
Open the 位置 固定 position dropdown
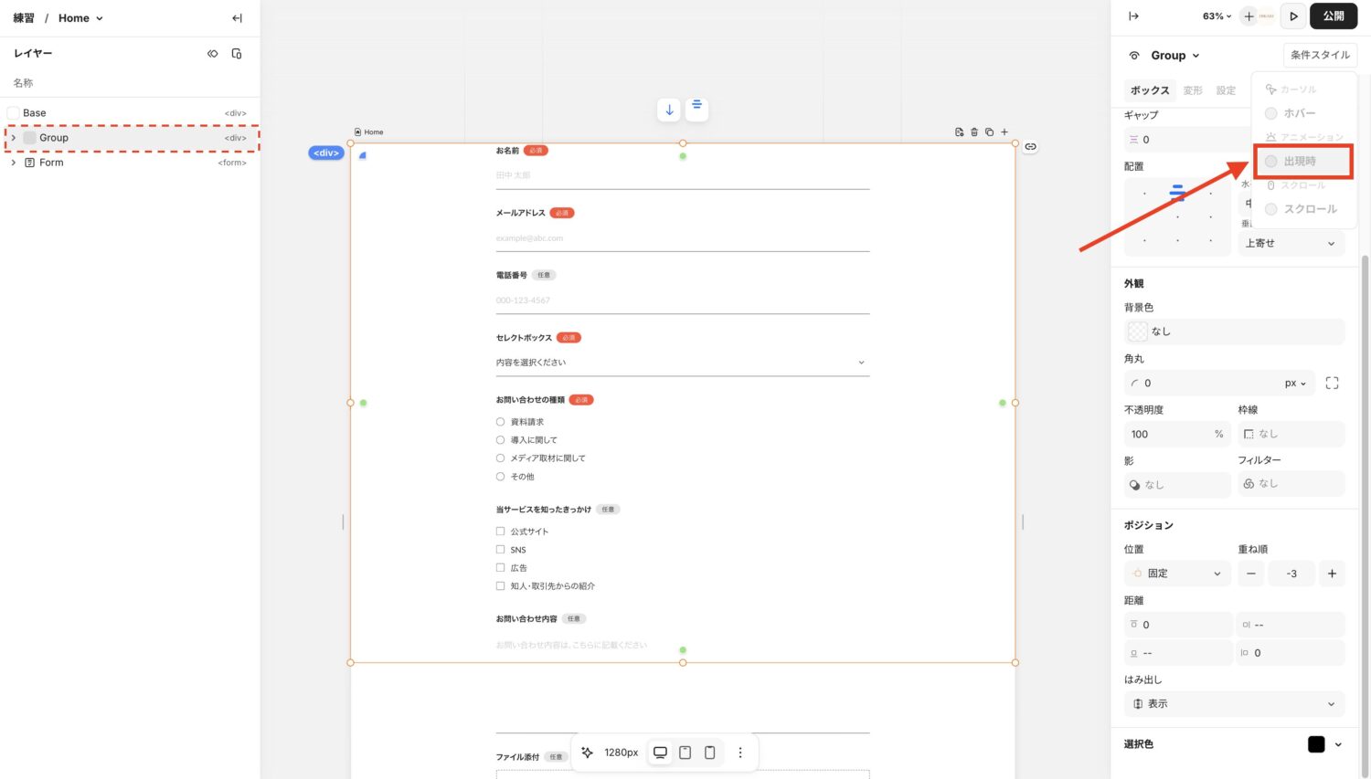click(x=1177, y=574)
